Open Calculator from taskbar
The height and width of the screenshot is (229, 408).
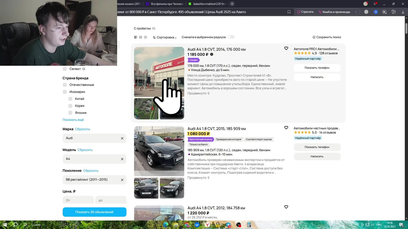click(x=249, y=225)
